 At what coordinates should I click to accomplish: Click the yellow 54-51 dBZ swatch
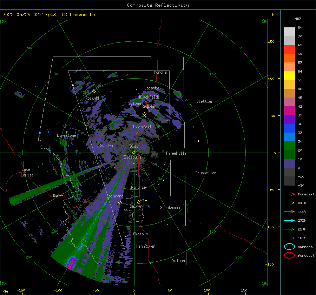pos(289,76)
